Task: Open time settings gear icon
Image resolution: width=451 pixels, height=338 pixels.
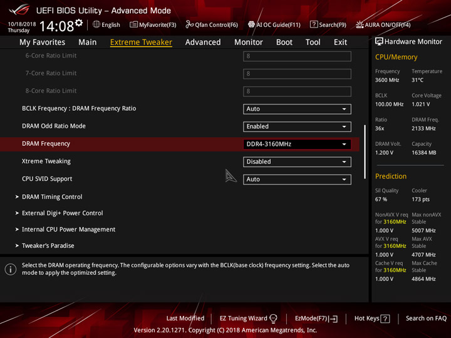Action: pyautogui.click(x=79, y=23)
